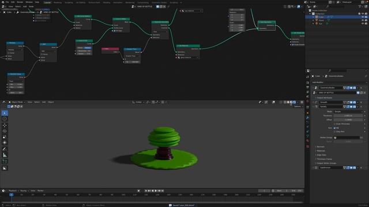Toggle render visibility of Solidify modifier

click(355, 106)
